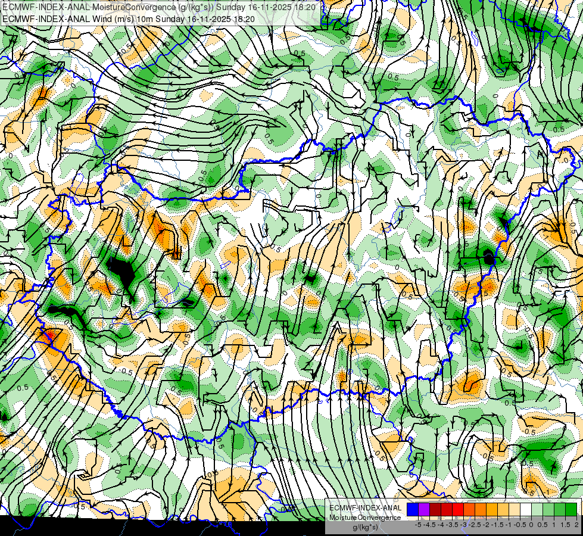
Task: Click the '-3.5' tick label on the legend
Action: click(452, 525)
